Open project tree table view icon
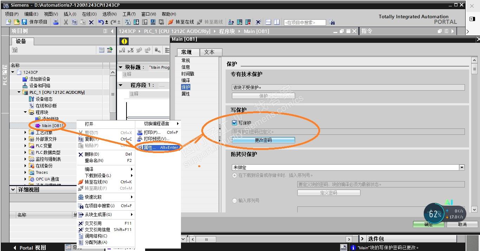 click(102, 50)
